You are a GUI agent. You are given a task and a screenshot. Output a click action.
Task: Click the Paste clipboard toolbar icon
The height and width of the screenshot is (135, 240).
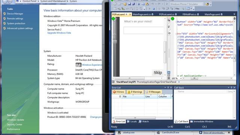pos(147,4)
